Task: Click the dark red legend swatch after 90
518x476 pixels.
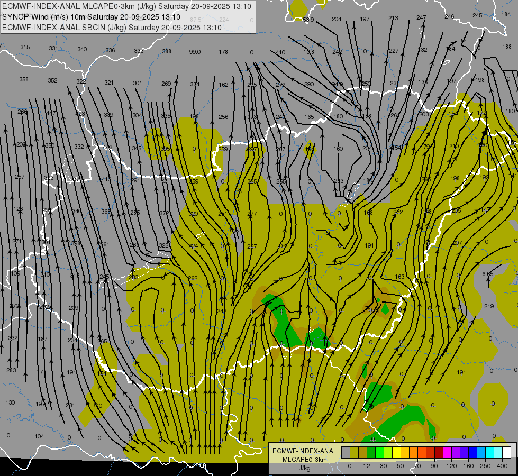Action: 439,452
